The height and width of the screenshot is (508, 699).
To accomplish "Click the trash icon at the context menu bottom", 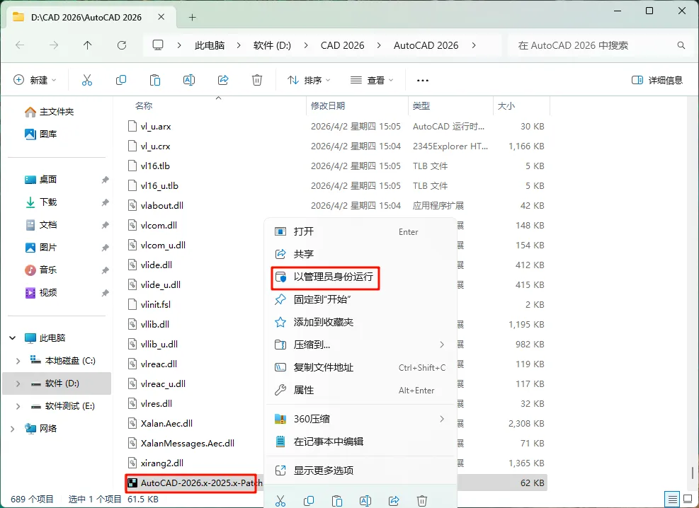I will 421,501.
